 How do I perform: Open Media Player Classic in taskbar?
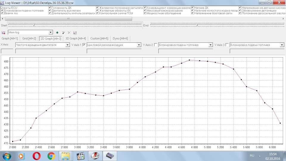[81, 156]
